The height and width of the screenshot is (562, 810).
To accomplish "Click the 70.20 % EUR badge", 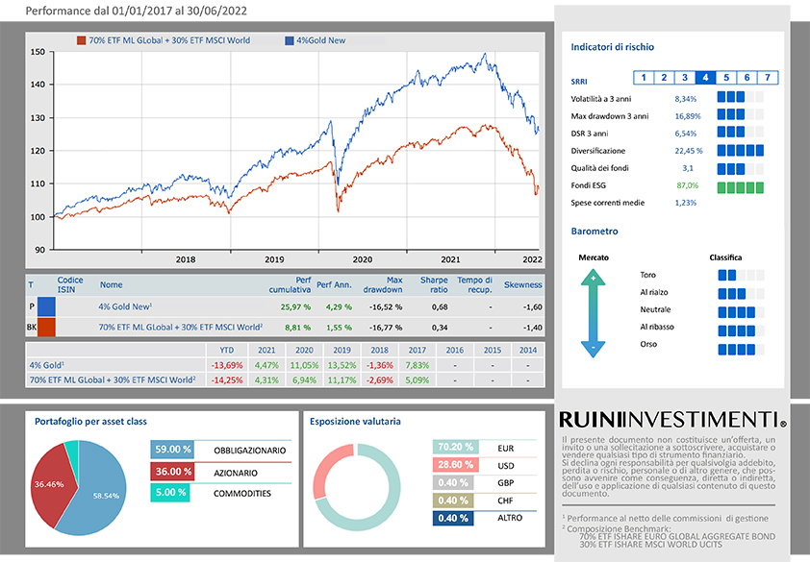I will point(456,447).
